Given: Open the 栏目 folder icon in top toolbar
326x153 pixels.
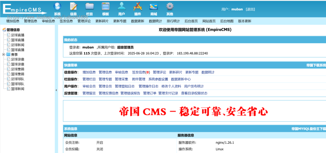Looking at the screenshot, I should [x=89, y=6].
